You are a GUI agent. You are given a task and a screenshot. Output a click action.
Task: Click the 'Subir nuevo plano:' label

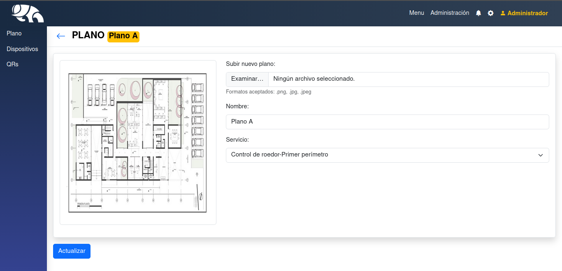(x=251, y=64)
